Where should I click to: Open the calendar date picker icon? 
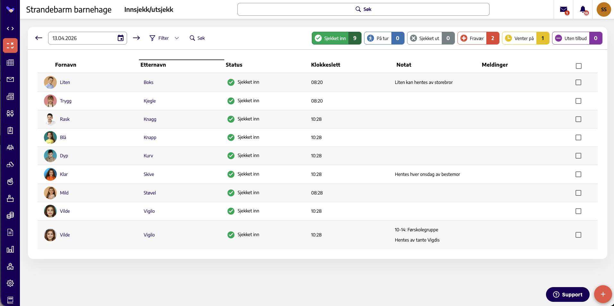(x=121, y=38)
